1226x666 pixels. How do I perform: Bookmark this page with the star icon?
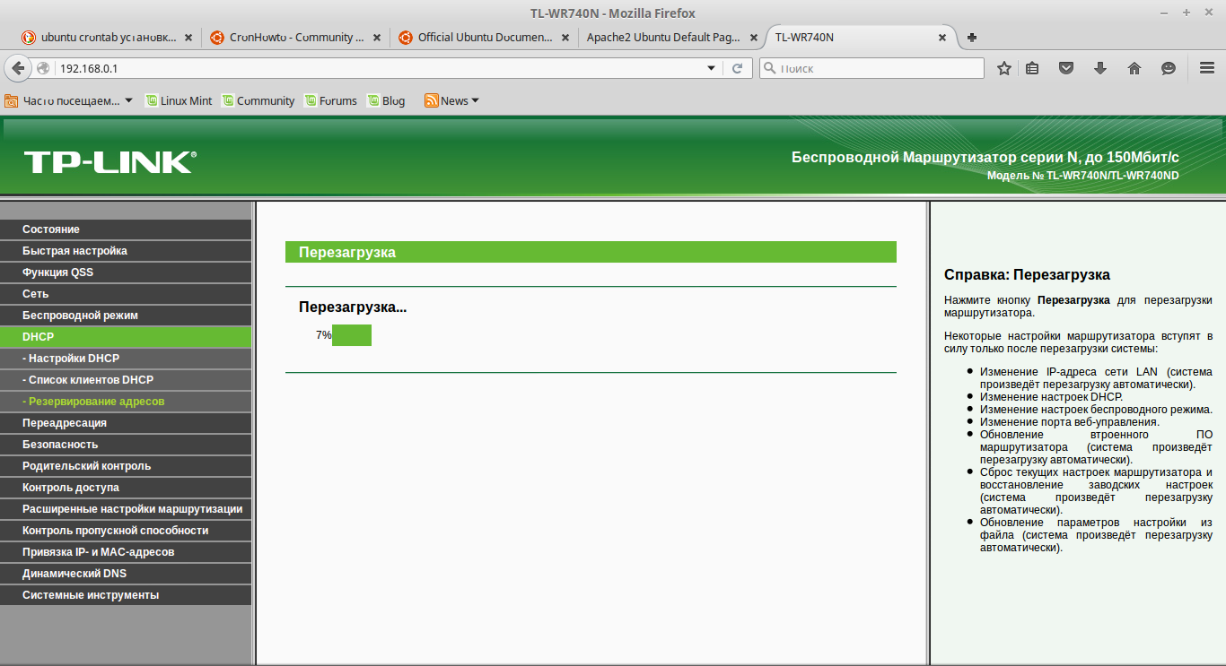coord(1004,68)
